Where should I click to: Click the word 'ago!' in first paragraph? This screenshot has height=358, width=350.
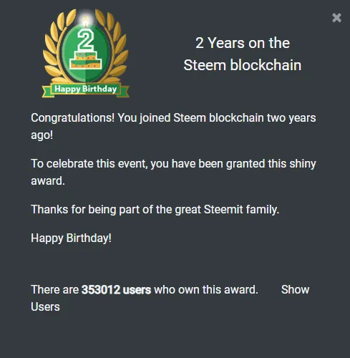[x=42, y=135]
